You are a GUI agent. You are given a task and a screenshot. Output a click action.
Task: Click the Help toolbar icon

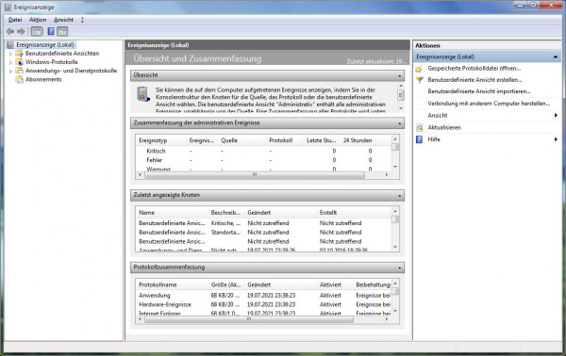click(51, 31)
